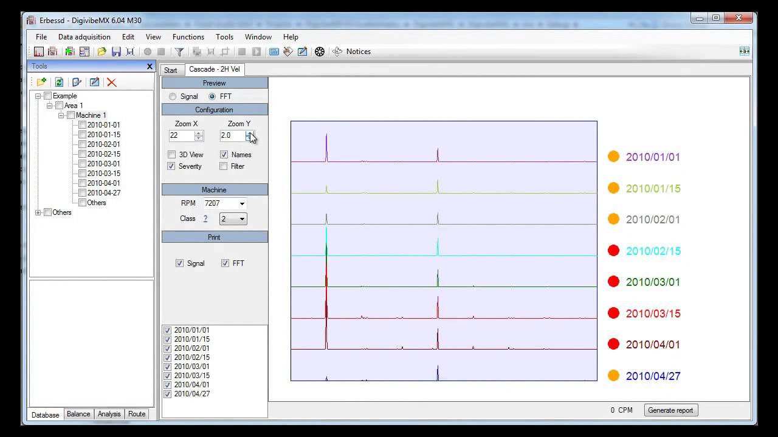Viewport: 778px width, 437px height.
Task: Enable the 3D View checkbox
Action: pyautogui.click(x=172, y=155)
